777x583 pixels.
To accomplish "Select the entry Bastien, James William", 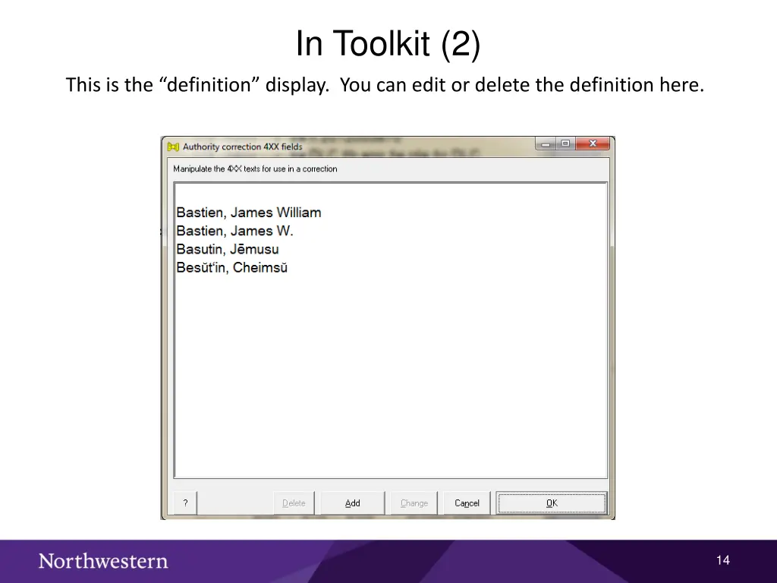I will coord(249,213).
